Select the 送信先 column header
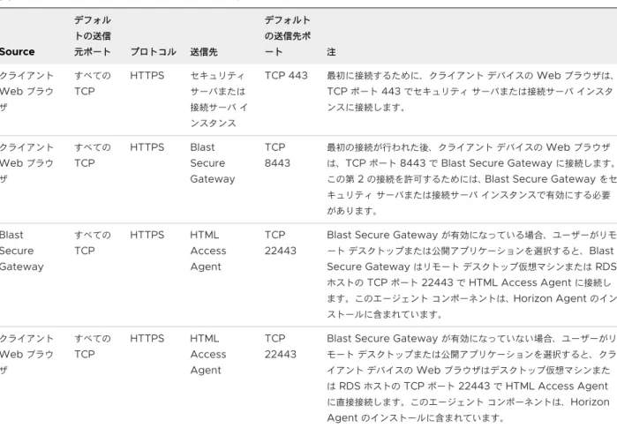The width and height of the screenshot is (617, 428). tap(203, 51)
